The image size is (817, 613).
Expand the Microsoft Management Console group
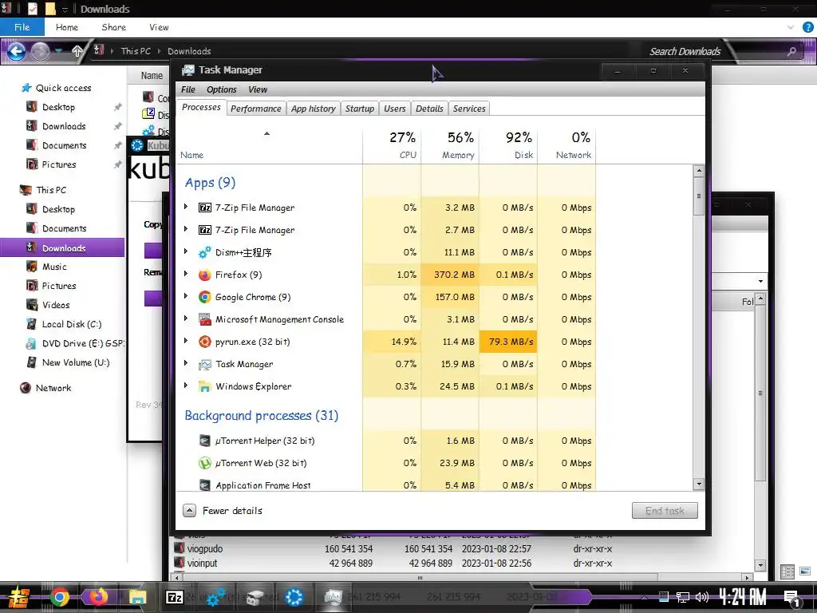(186, 319)
